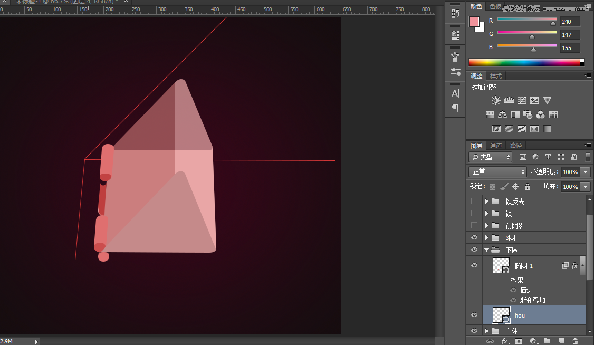The height and width of the screenshot is (345, 594).
Task: Switch to the 路径 paths tab
Action: [516, 146]
